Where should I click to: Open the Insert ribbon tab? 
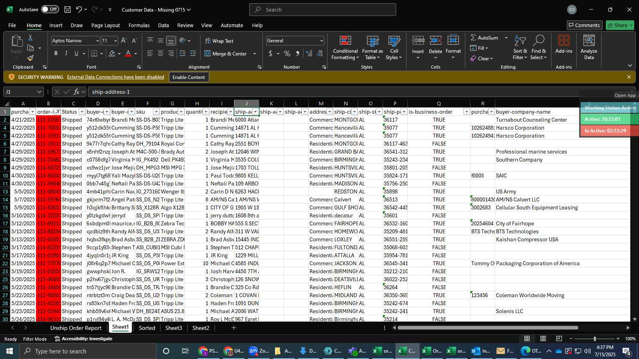(x=56, y=25)
